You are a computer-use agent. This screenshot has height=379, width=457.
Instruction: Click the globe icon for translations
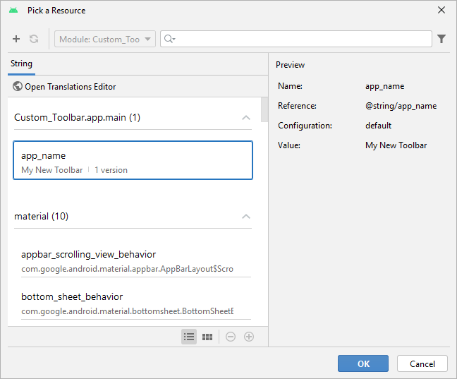[x=18, y=87]
